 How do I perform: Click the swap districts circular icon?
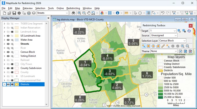(189, 31)
